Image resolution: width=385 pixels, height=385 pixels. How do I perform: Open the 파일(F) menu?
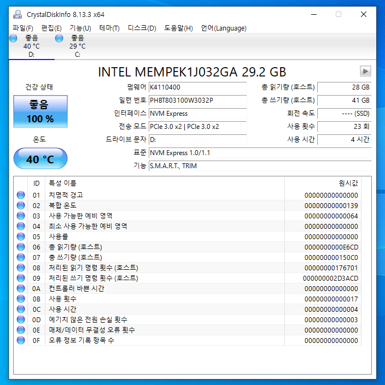pyautogui.click(x=23, y=28)
